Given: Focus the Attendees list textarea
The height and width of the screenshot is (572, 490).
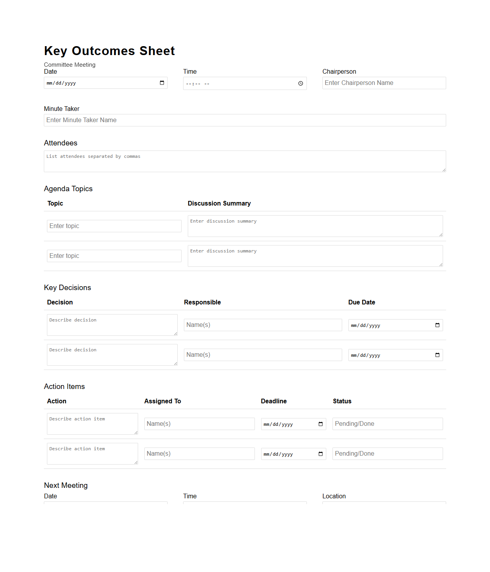Looking at the screenshot, I should click(244, 161).
